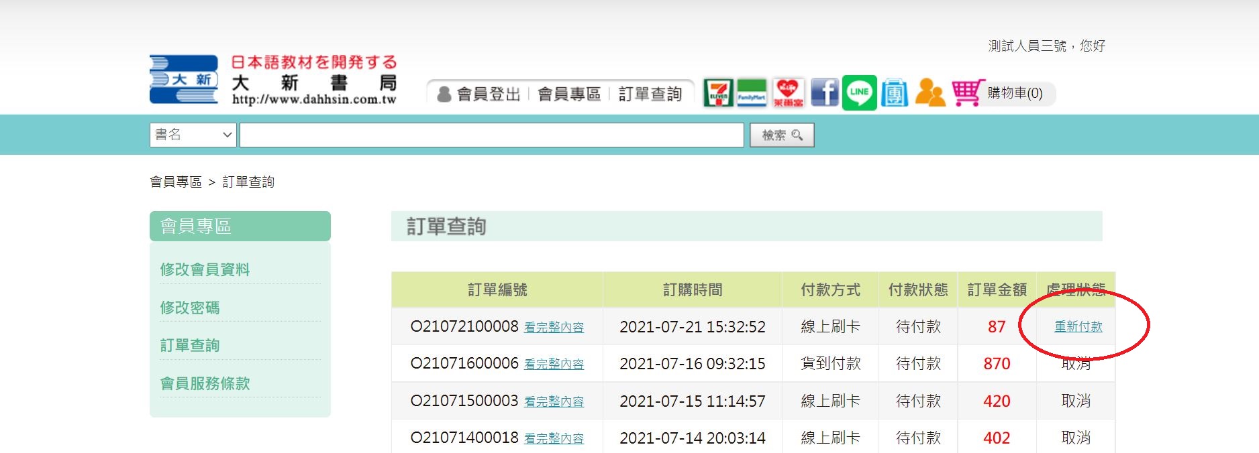Image resolution: width=1259 pixels, height=453 pixels.
Task: Open the orange members people icon
Action: point(930,92)
